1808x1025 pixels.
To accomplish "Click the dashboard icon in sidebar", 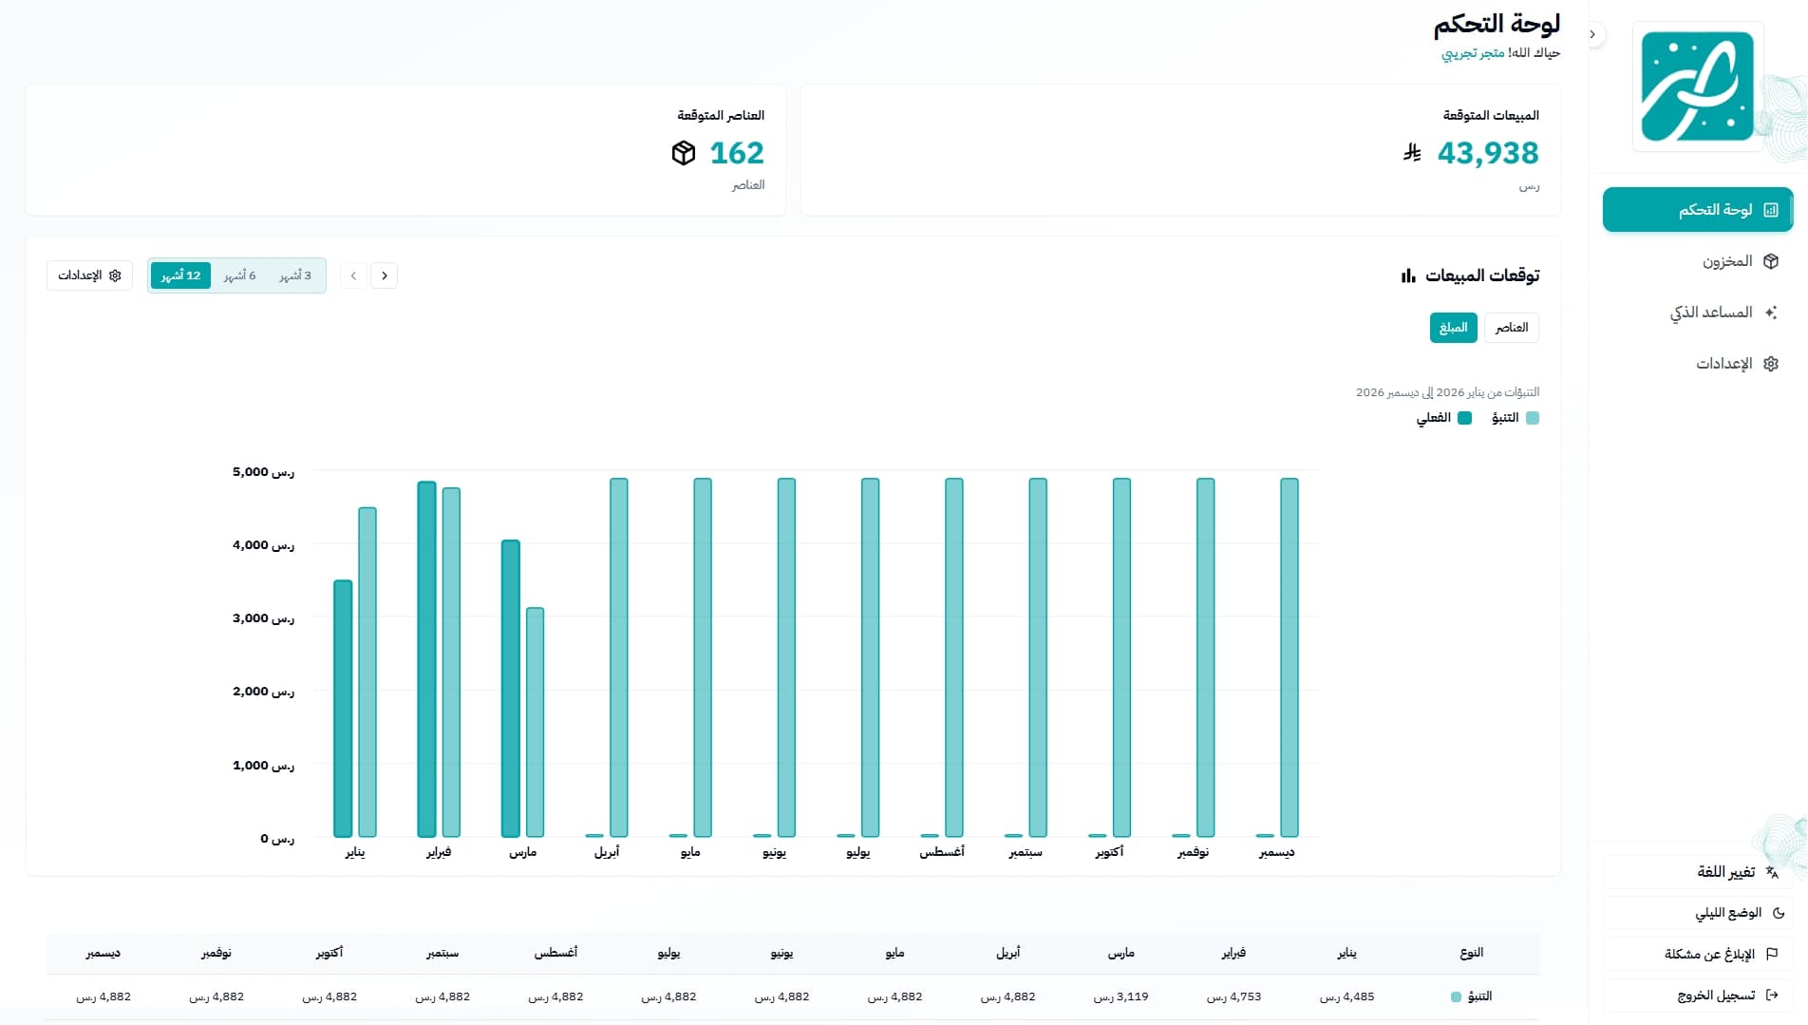I will click(x=1770, y=210).
